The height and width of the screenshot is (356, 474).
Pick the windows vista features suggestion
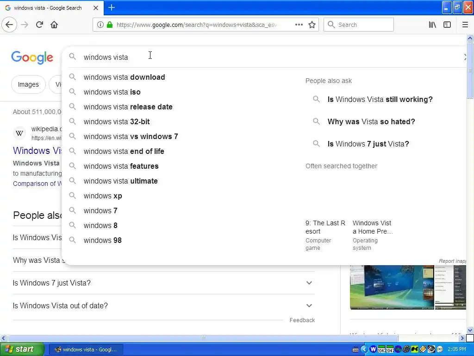[121, 166]
